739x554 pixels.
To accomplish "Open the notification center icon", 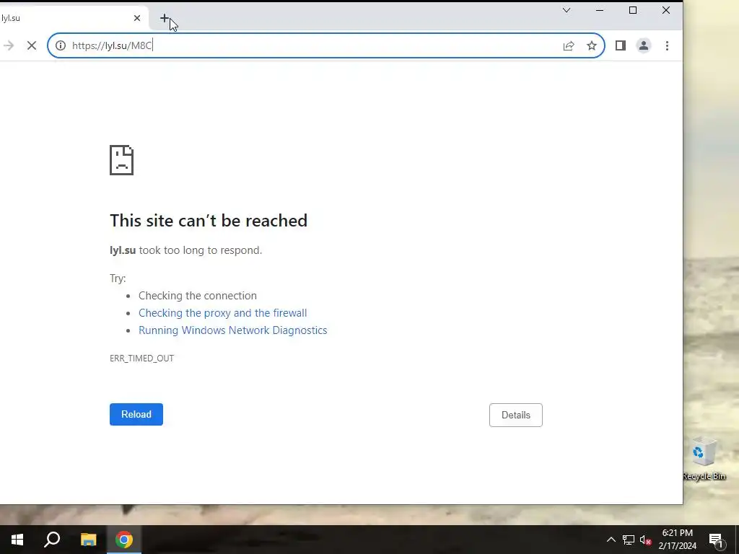I will pyautogui.click(x=717, y=540).
